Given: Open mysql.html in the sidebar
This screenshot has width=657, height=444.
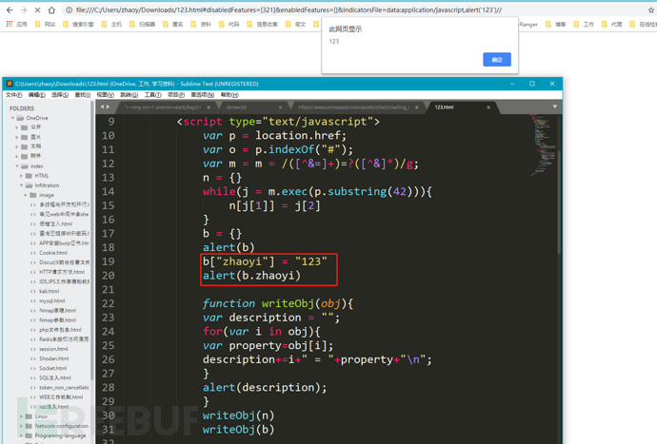Looking at the screenshot, I should 51,300.
